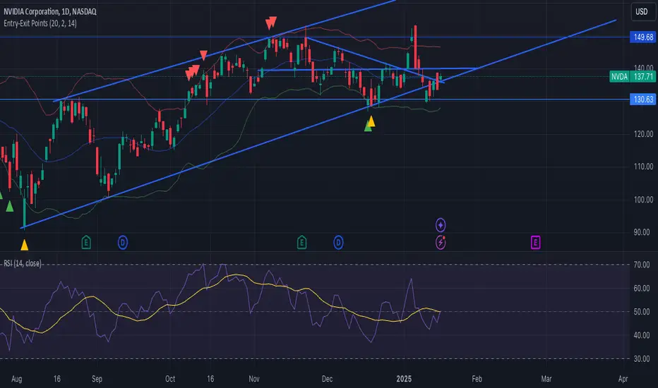Image resolution: width=658 pixels, height=388 pixels.
Task: Click the Oct label on the time axis
Action: pos(170,379)
